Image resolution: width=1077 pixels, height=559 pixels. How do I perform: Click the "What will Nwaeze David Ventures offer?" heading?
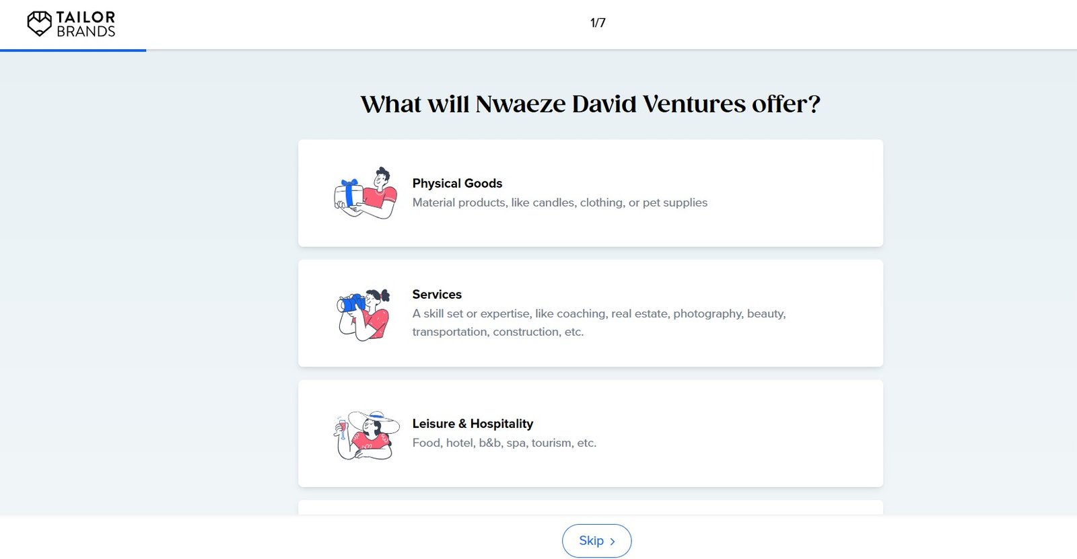(x=590, y=104)
